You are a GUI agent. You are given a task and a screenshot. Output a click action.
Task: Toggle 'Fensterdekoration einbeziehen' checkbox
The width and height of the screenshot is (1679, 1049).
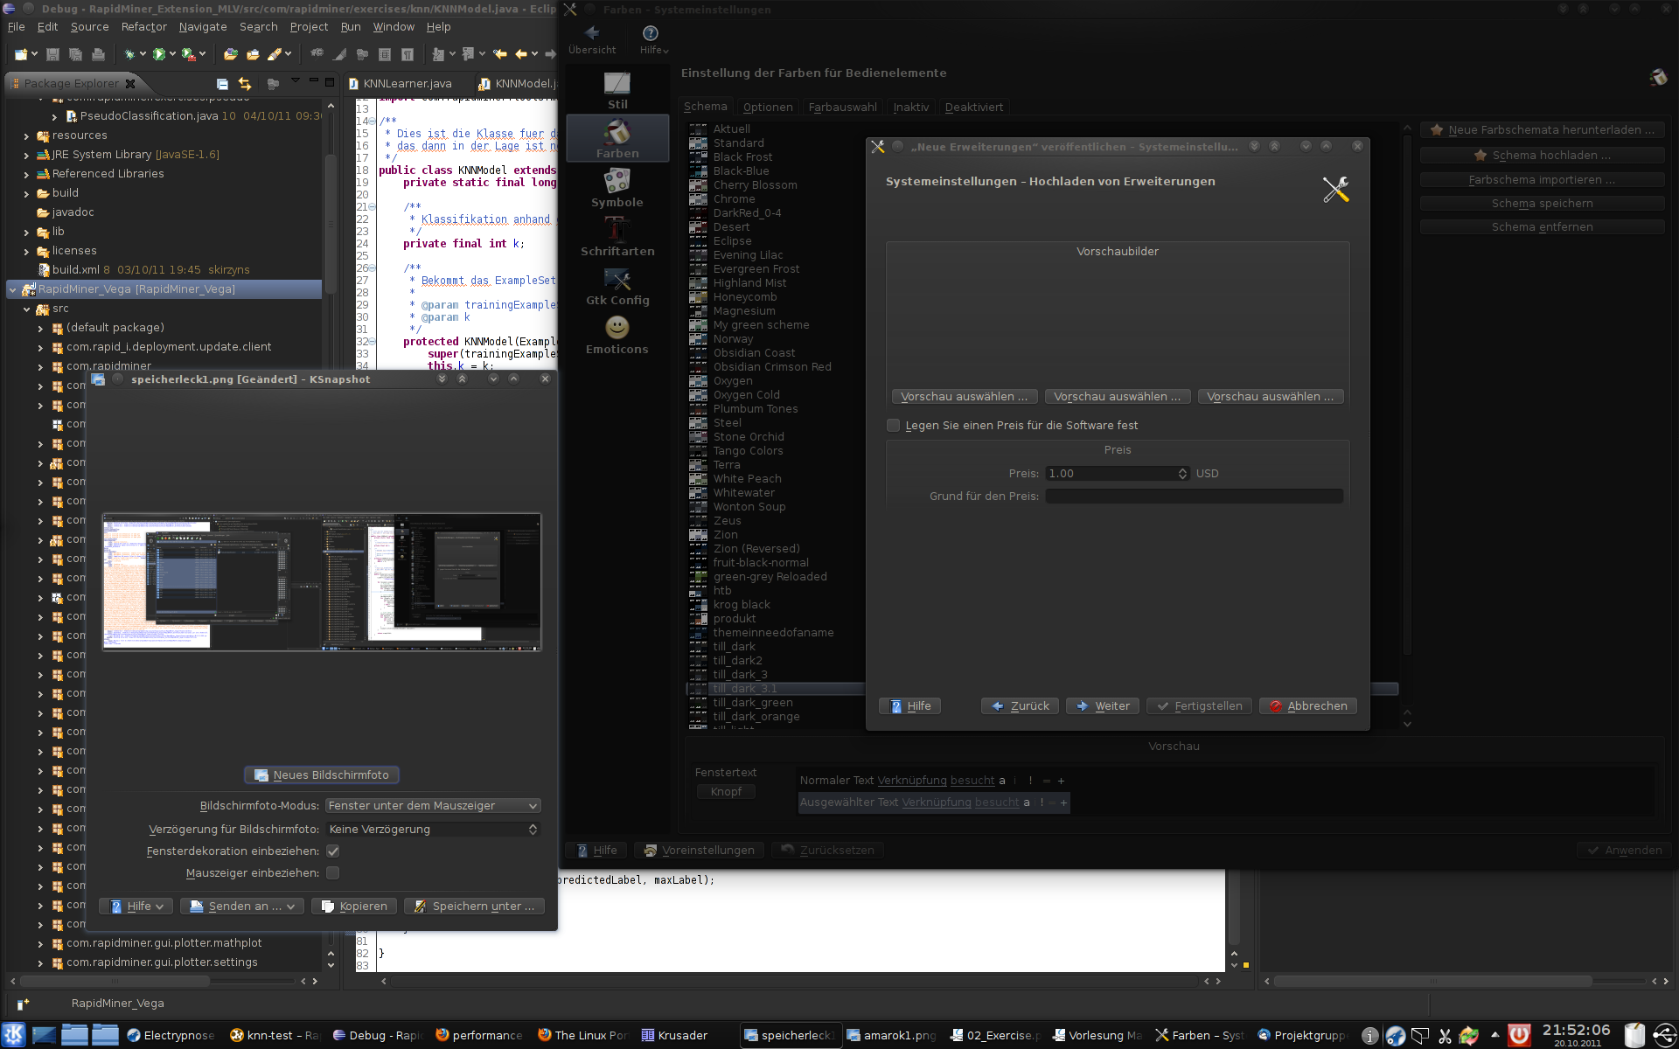[x=333, y=851]
